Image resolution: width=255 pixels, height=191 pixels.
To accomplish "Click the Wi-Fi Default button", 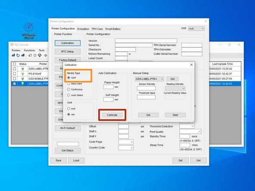I will [x=68, y=128].
